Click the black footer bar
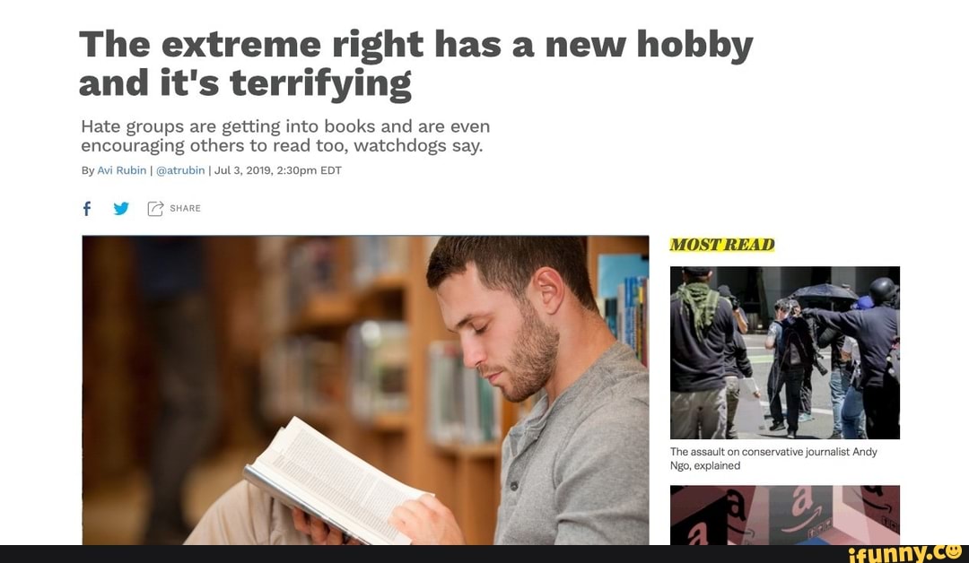Screen dimensions: 969x563 coord(484,554)
